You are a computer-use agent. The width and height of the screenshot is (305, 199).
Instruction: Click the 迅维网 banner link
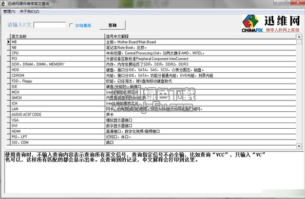[x=271, y=23]
